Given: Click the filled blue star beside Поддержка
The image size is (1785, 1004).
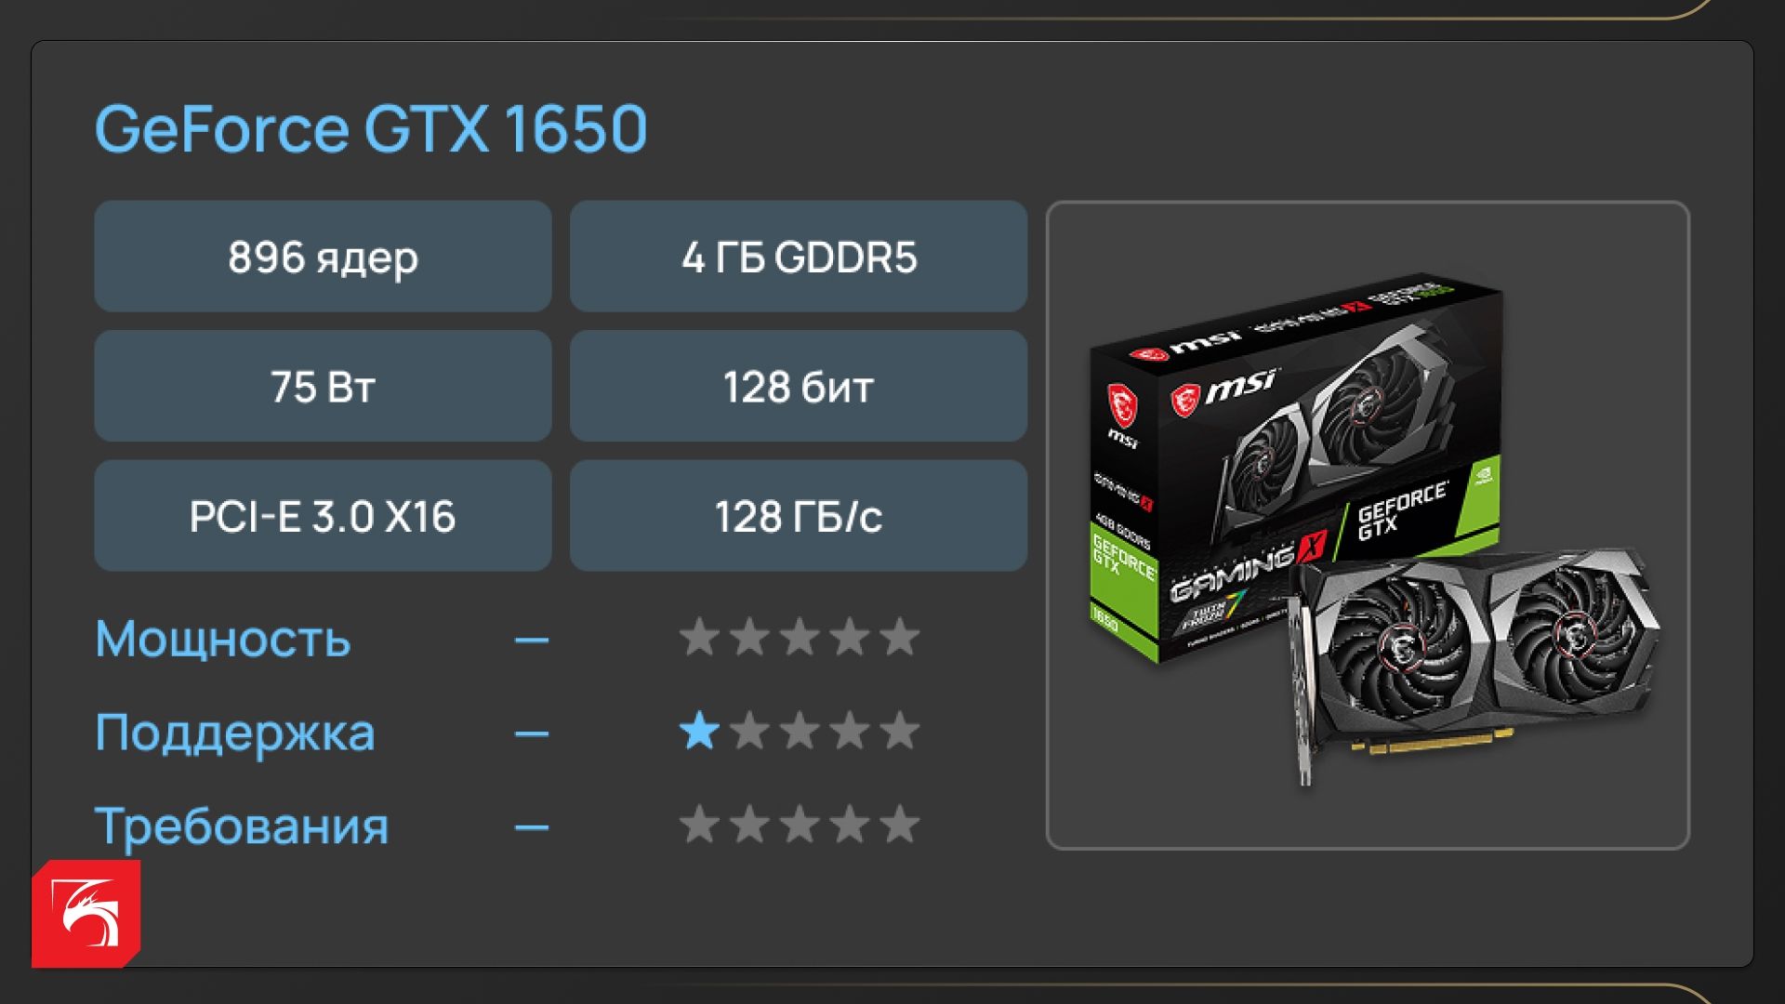Looking at the screenshot, I should point(699,732).
